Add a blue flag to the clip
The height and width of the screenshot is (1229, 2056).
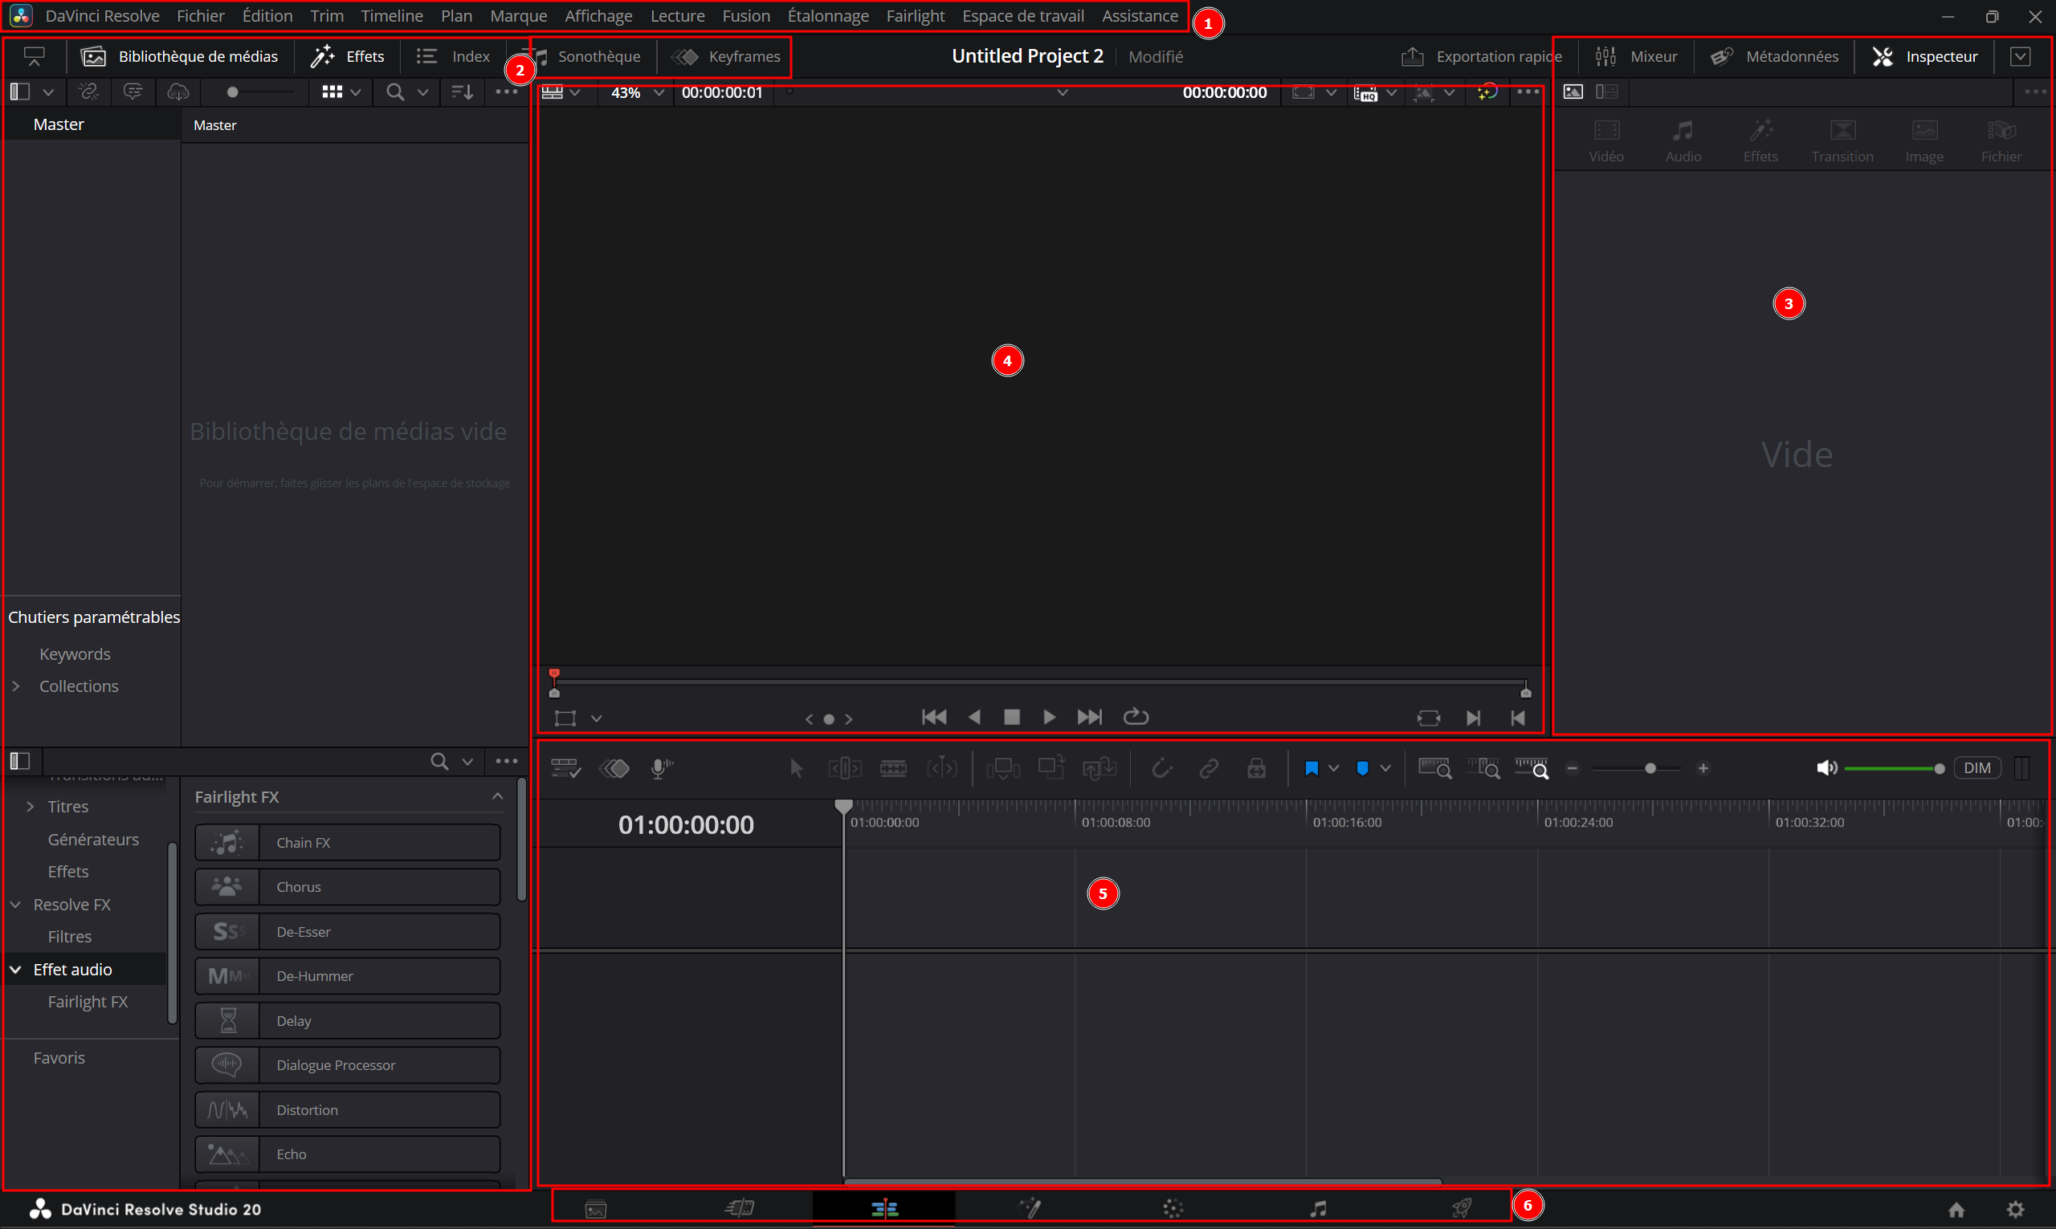tap(1312, 768)
